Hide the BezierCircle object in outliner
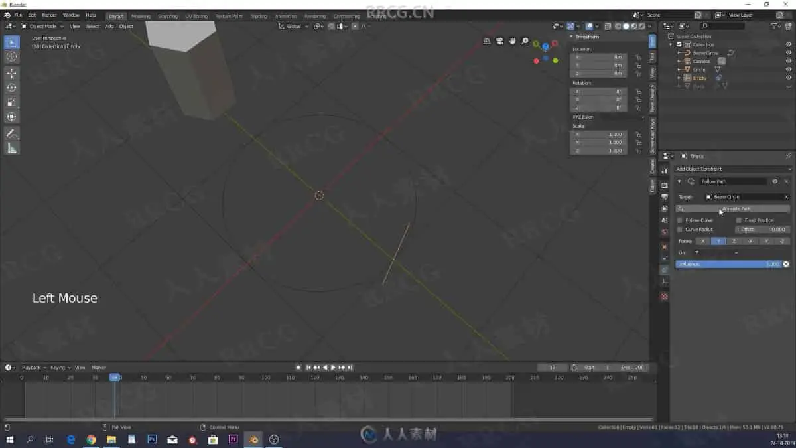Image resolution: width=796 pixels, height=448 pixels. tap(789, 53)
